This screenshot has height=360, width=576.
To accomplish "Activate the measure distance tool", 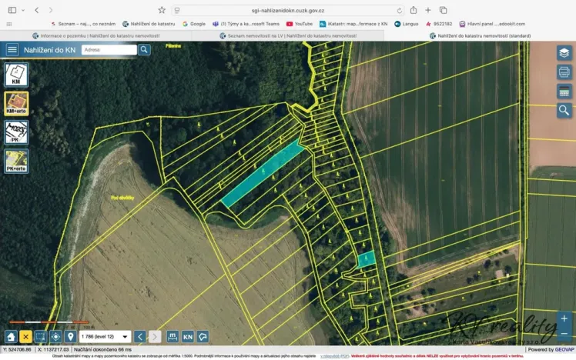I will click(173, 337).
